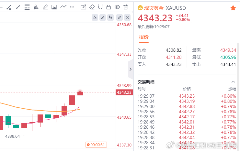Image resolution: width=240 pixels, height=151 pixels.
Task: Click the current price label 4343.23 on axis
Action: [124, 92]
